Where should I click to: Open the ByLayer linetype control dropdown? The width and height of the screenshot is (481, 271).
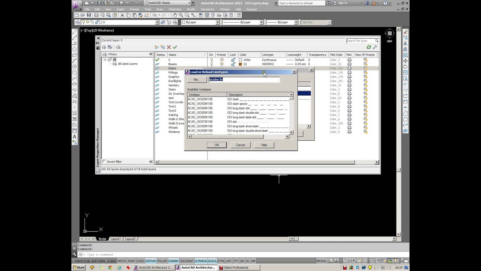coord(262,22)
